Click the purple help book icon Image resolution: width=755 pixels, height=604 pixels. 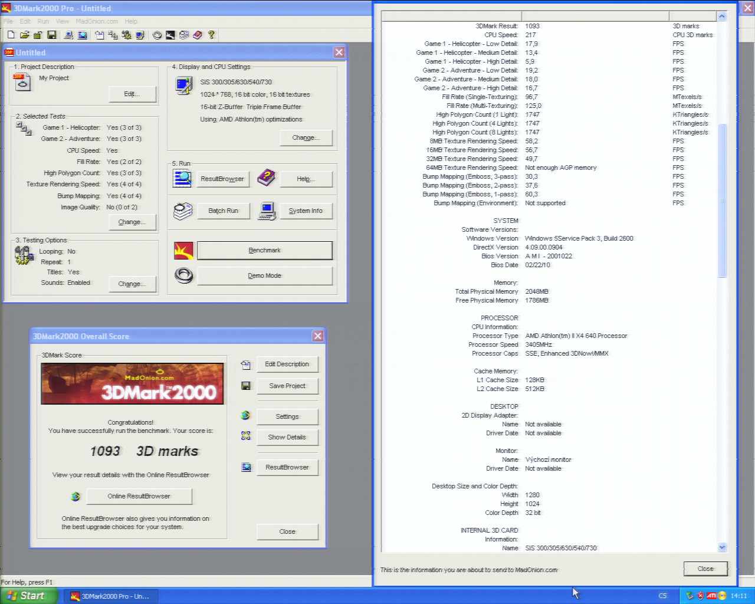point(267,178)
